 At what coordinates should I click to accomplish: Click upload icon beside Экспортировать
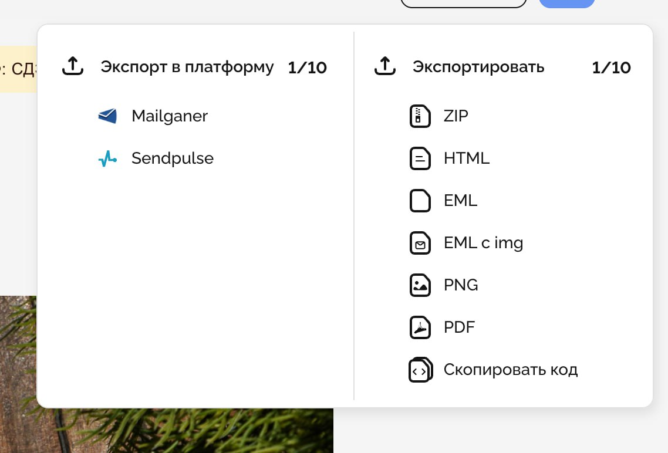[x=384, y=67]
